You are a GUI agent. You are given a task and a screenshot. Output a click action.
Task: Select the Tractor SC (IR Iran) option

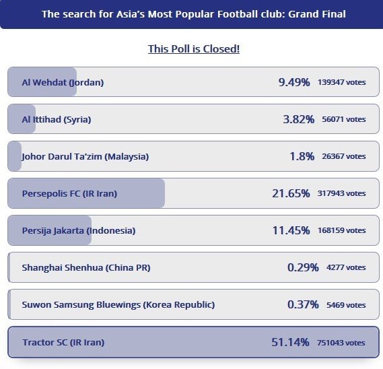[x=193, y=342]
